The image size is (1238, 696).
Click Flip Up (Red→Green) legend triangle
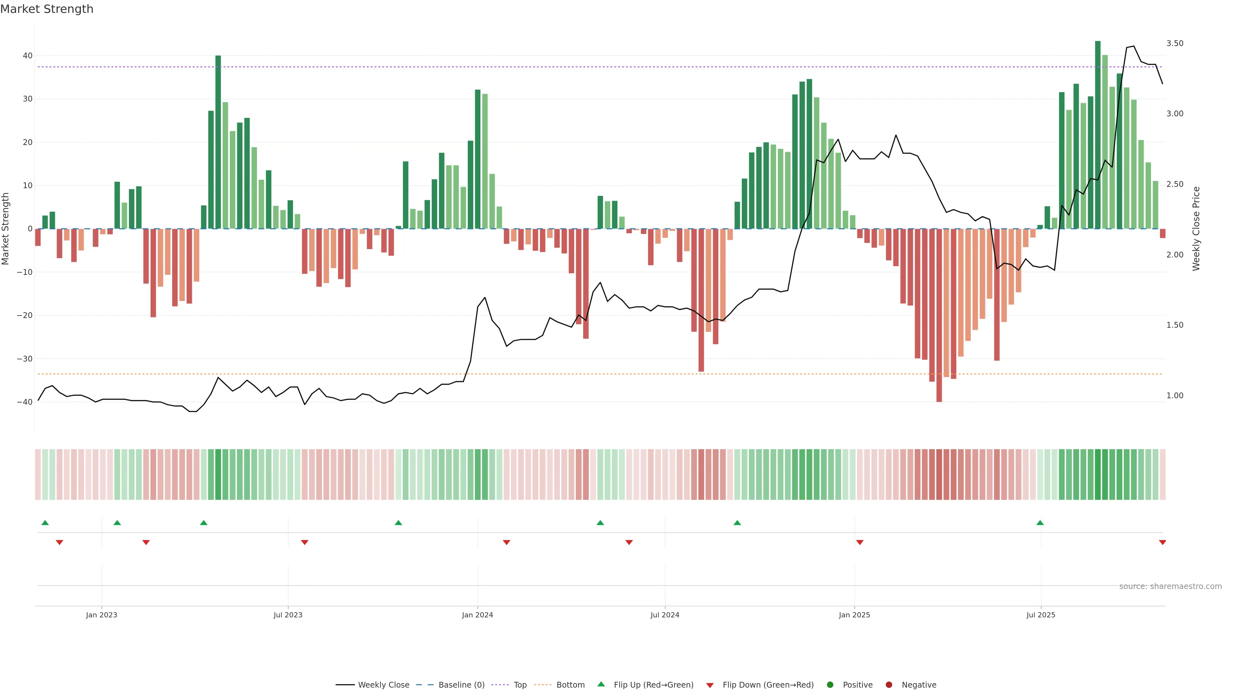click(x=601, y=684)
